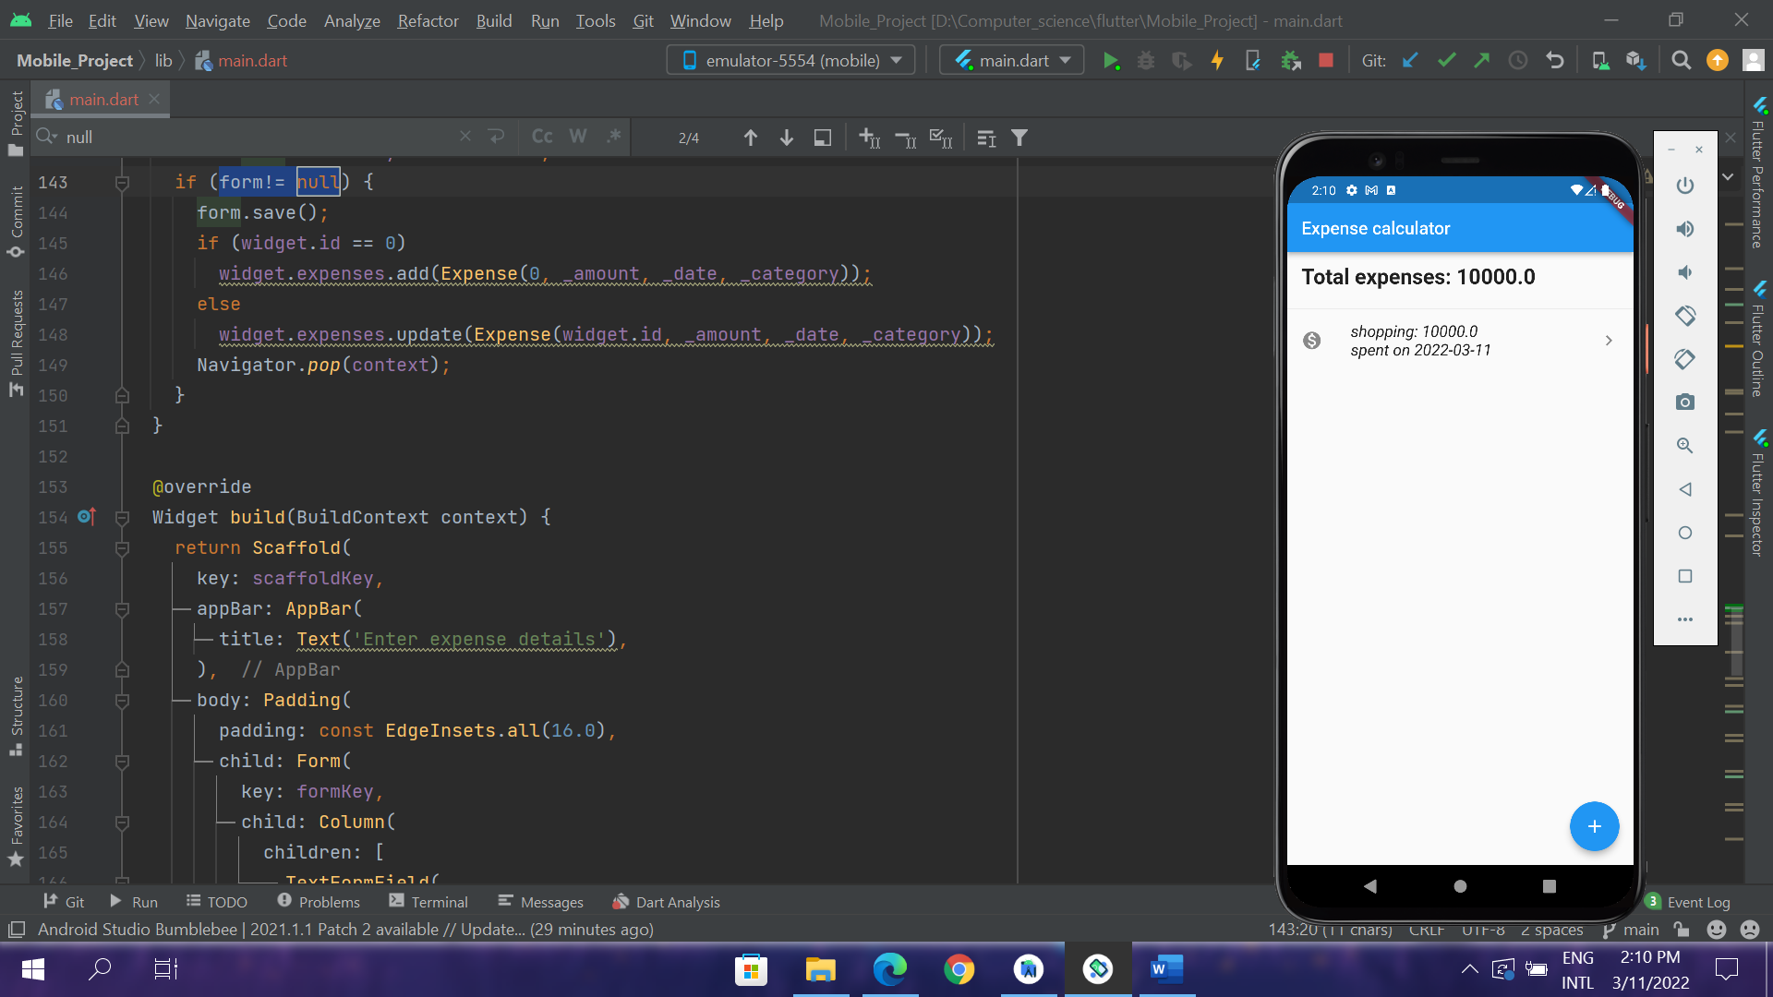Run the app with green play button
1773x997 pixels.
1111,61
